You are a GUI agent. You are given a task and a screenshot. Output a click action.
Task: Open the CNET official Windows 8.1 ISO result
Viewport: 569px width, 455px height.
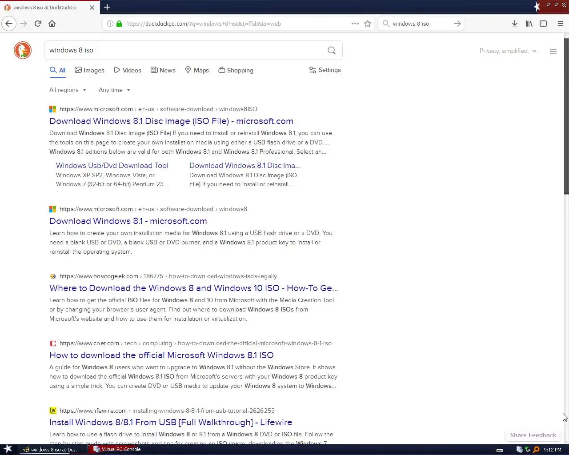(x=161, y=355)
